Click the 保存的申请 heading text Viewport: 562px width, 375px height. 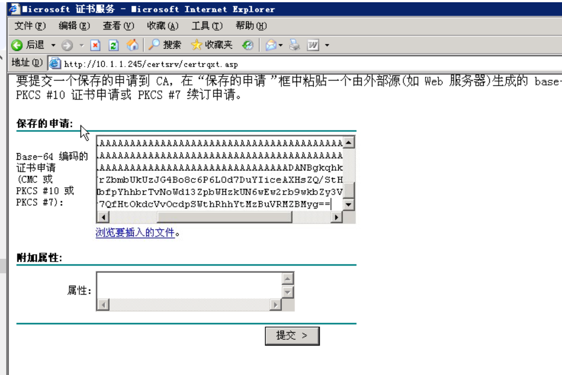44,124
